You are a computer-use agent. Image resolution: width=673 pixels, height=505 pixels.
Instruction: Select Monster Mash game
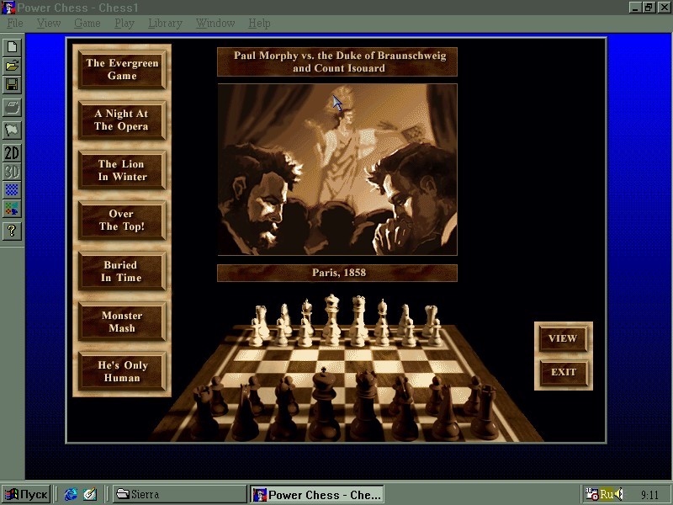[x=122, y=322]
